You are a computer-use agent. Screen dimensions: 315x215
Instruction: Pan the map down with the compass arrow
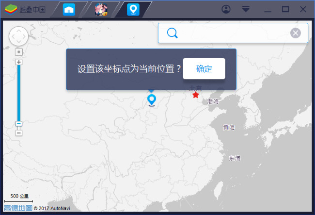[x=19, y=43]
